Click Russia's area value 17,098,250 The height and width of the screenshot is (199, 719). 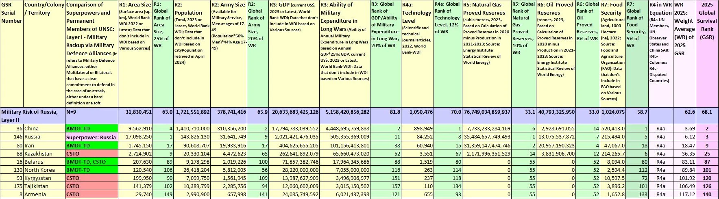click(x=135, y=137)
